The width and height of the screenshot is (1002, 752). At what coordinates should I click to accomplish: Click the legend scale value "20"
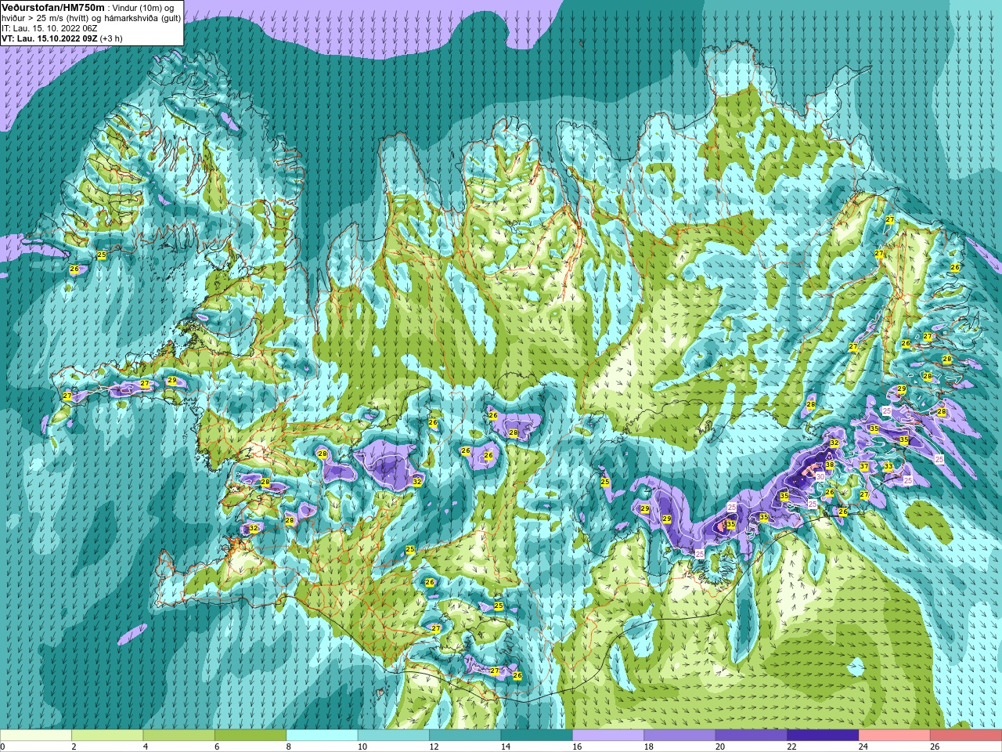tap(720, 747)
